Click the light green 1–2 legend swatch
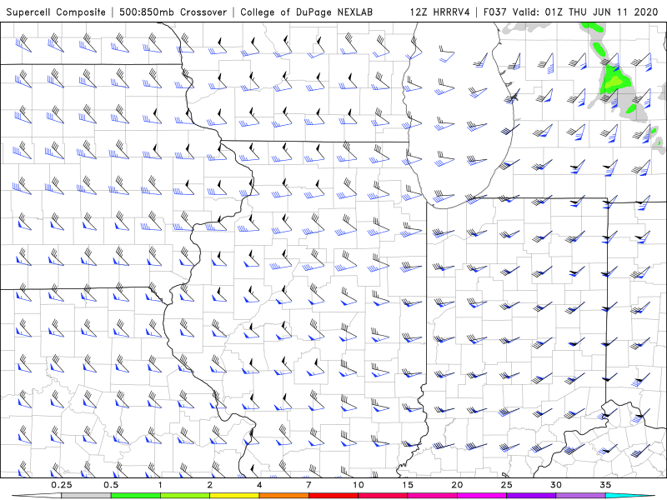667x500 pixels. [185, 496]
